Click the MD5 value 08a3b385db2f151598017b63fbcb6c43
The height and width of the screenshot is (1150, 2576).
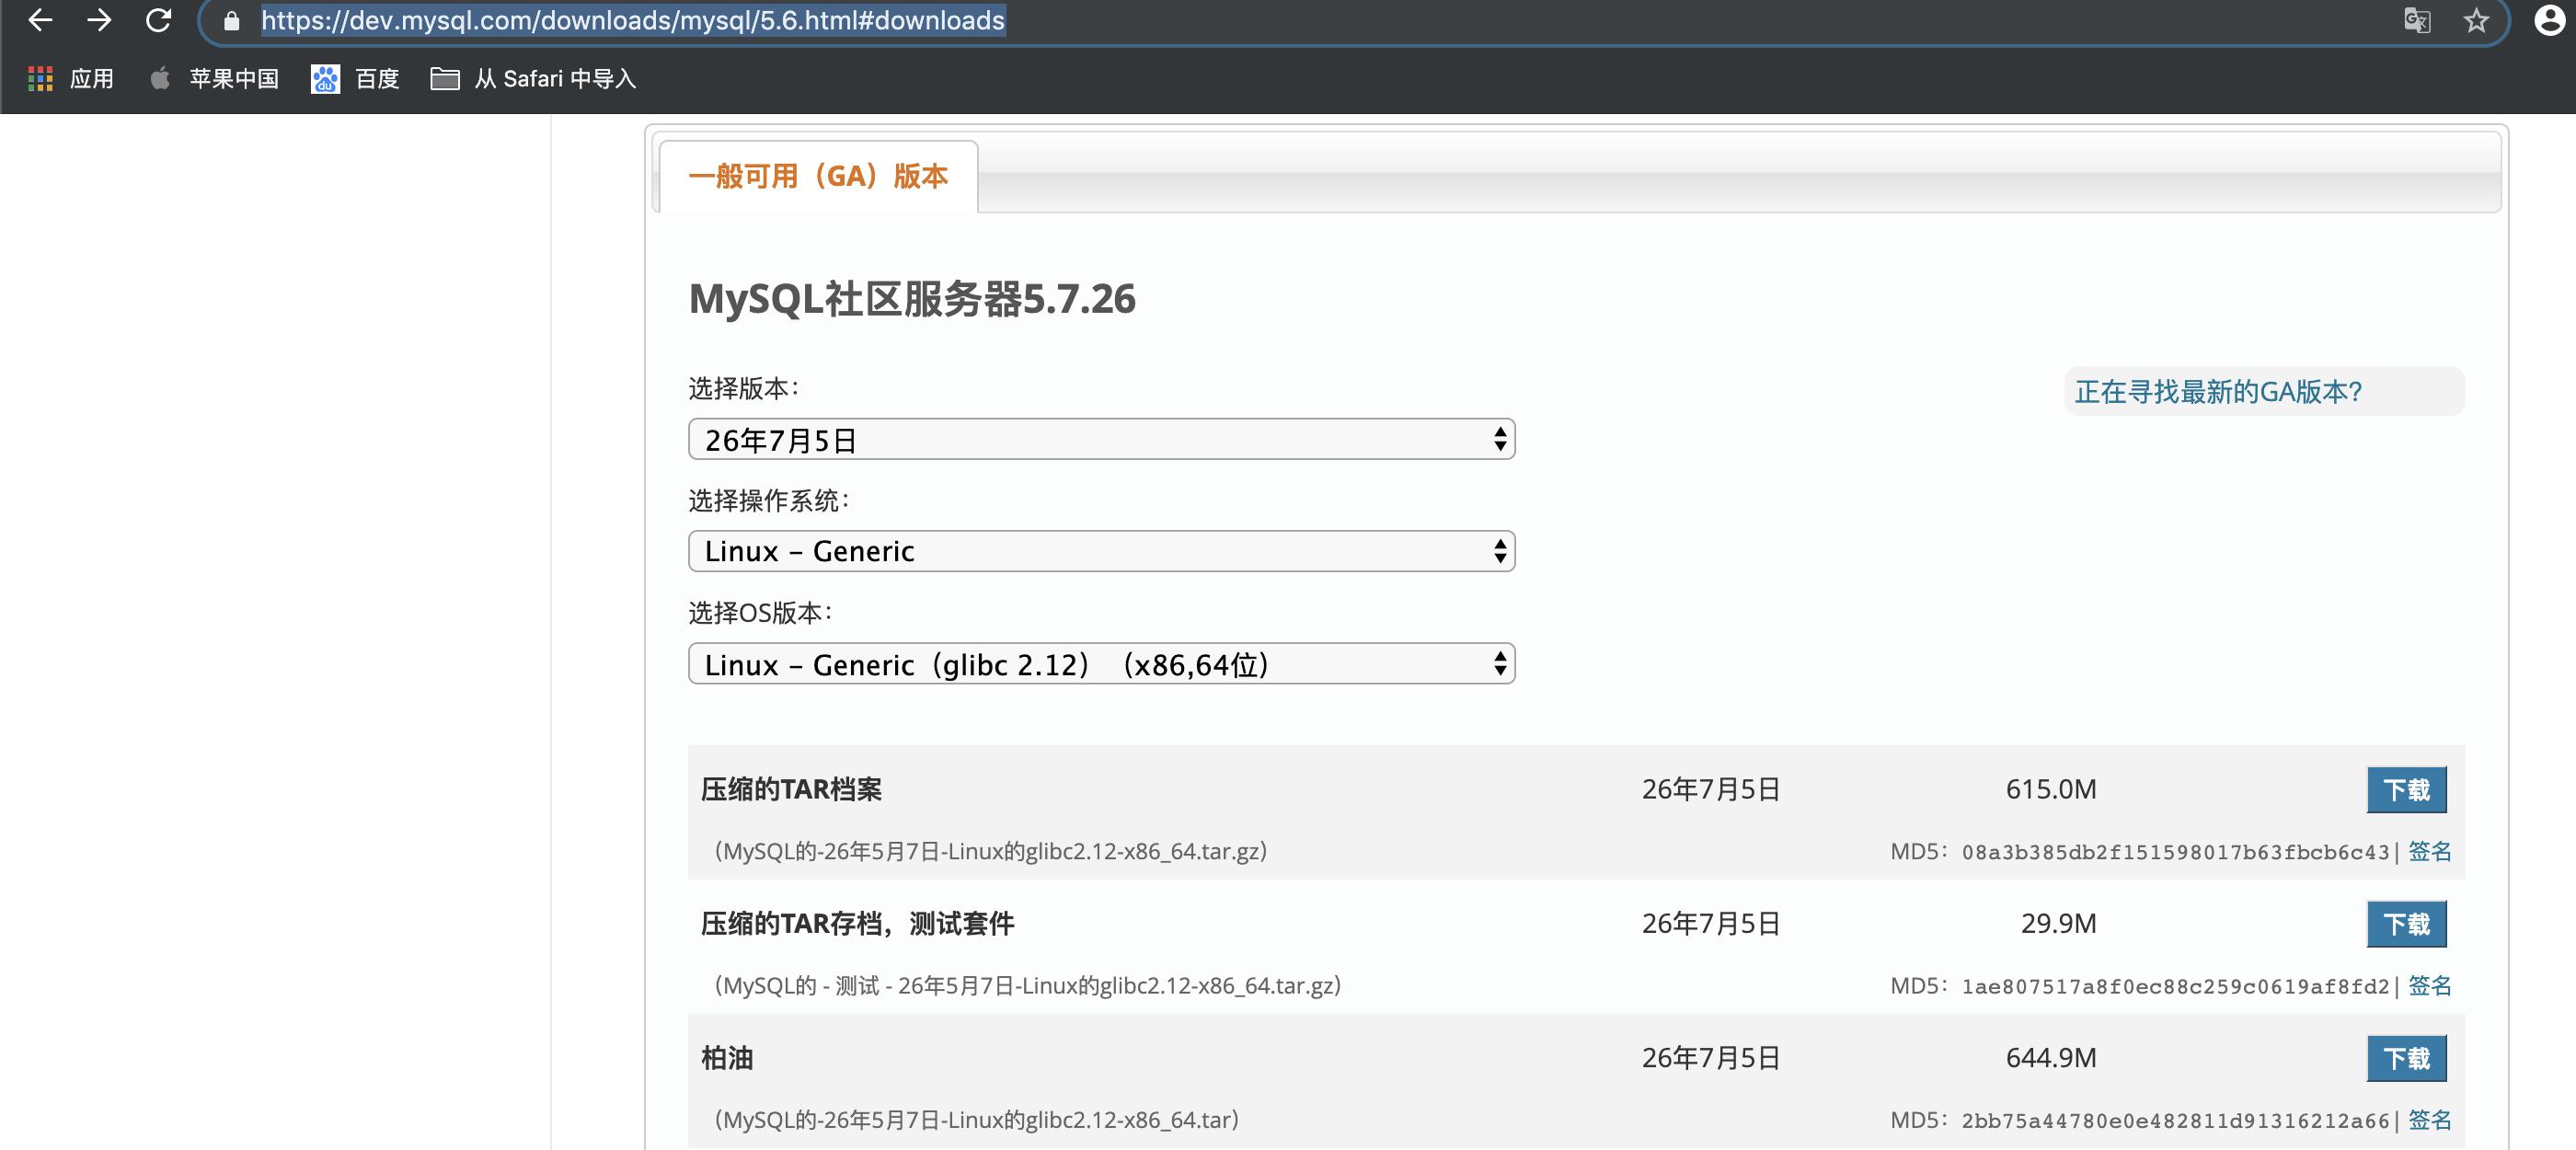pyautogui.click(x=2175, y=852)
